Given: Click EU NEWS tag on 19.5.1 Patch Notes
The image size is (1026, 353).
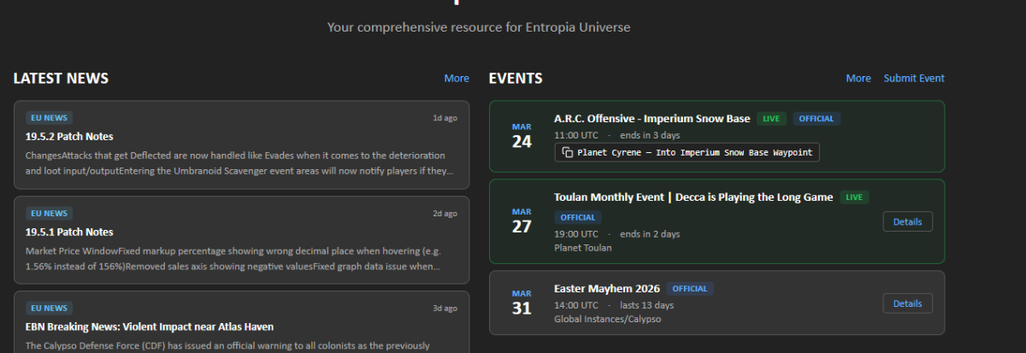Looking at the screenshot, I should tap(49, 214).
